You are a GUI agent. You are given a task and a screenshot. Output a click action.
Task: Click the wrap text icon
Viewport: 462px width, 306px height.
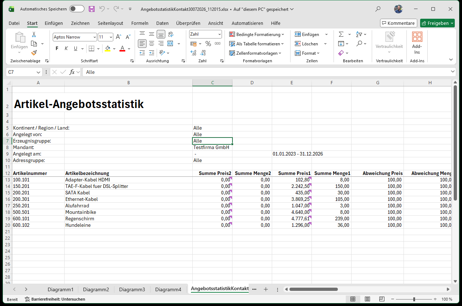[170, 34]
